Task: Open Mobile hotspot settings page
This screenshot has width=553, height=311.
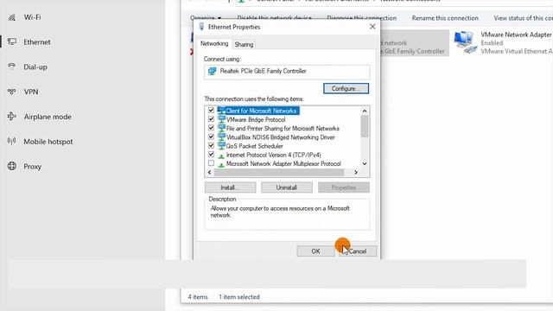Action: (x=48, y=142)
